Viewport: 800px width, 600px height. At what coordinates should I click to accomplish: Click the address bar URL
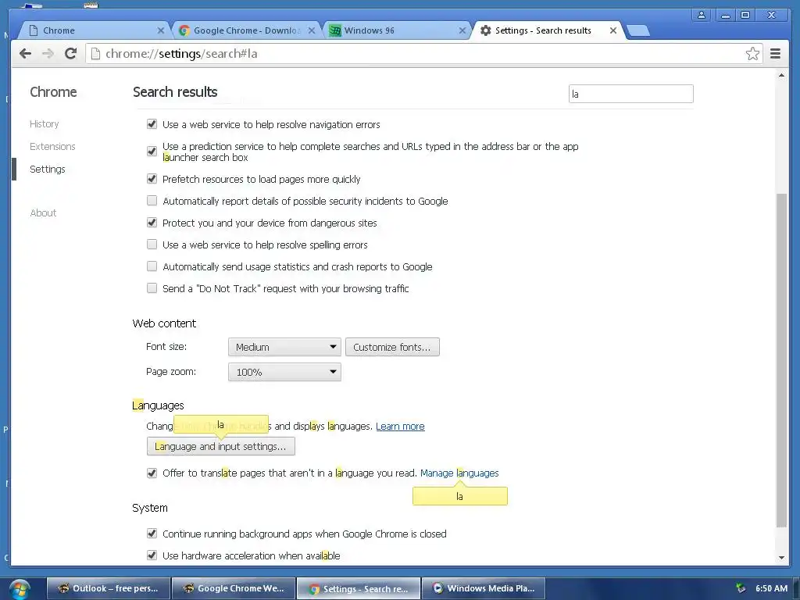coord(181,54)
